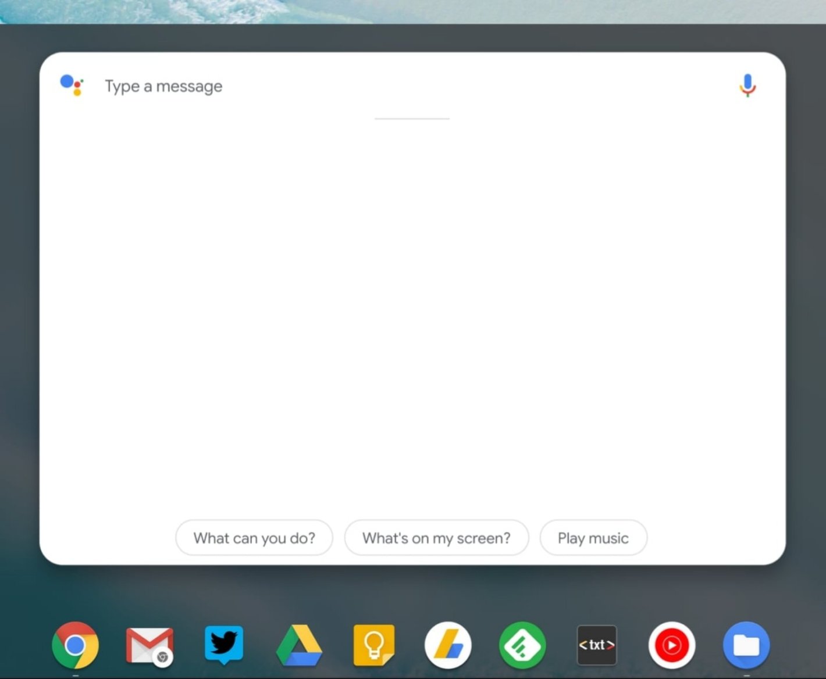Open the Google AdSense app

pos(448,645)
